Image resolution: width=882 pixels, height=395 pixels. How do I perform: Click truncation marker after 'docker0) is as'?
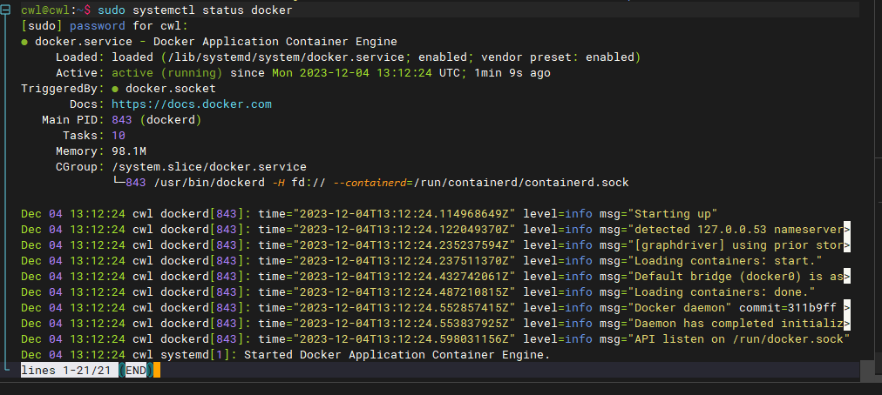847,277
